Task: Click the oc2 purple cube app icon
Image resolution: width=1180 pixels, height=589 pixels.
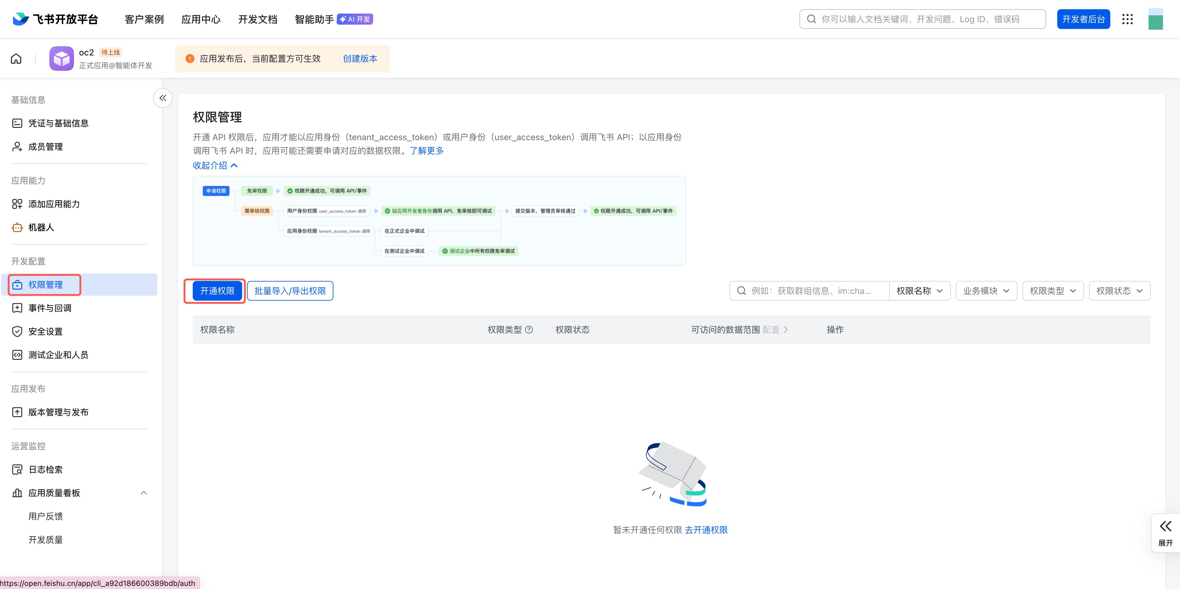Action: (61, 59)
